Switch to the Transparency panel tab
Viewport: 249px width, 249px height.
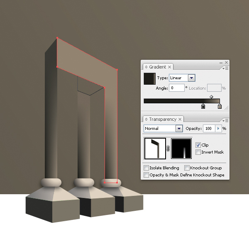point(163,119)
